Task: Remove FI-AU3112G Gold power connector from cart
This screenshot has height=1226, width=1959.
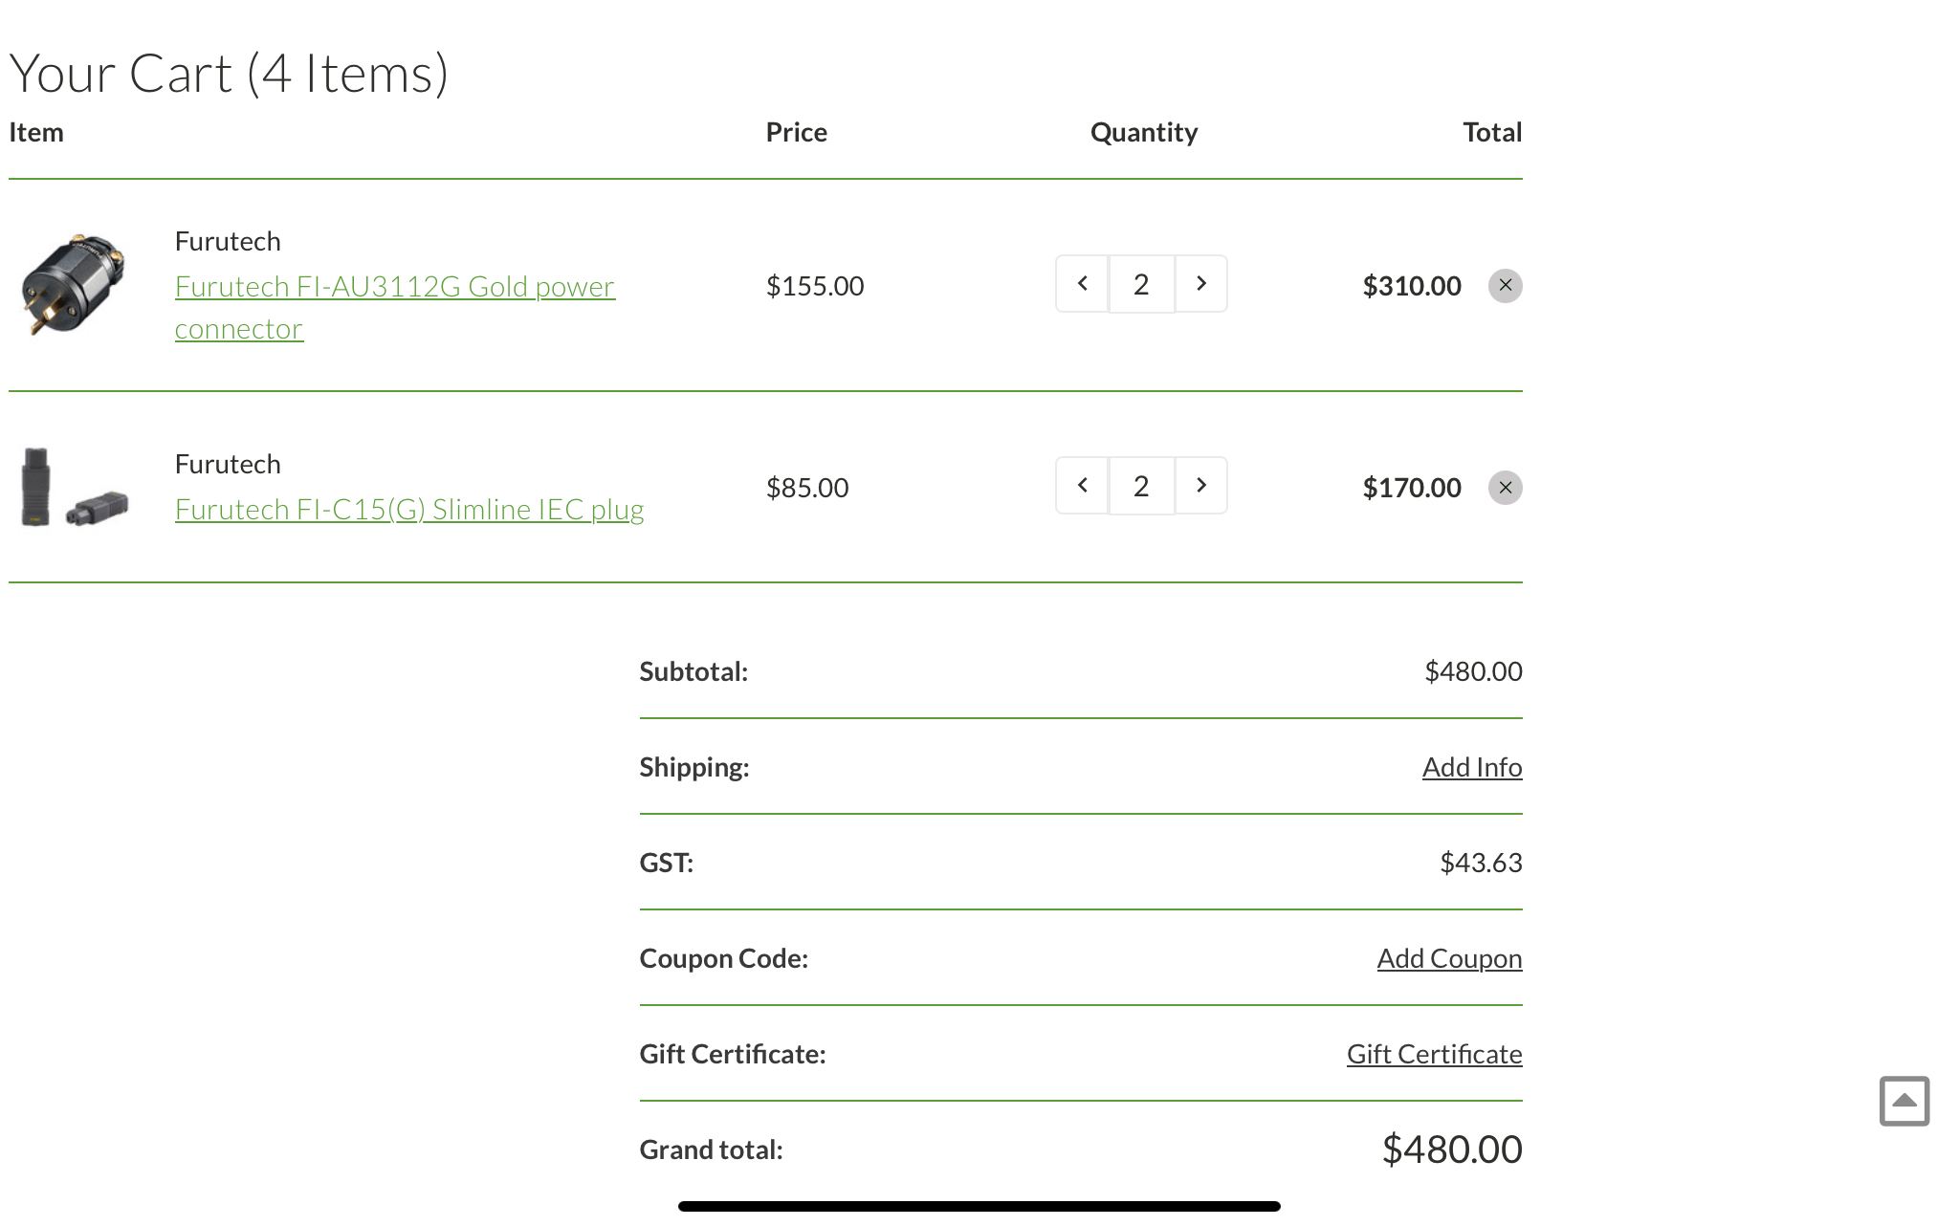Action: coord(1505,286)
